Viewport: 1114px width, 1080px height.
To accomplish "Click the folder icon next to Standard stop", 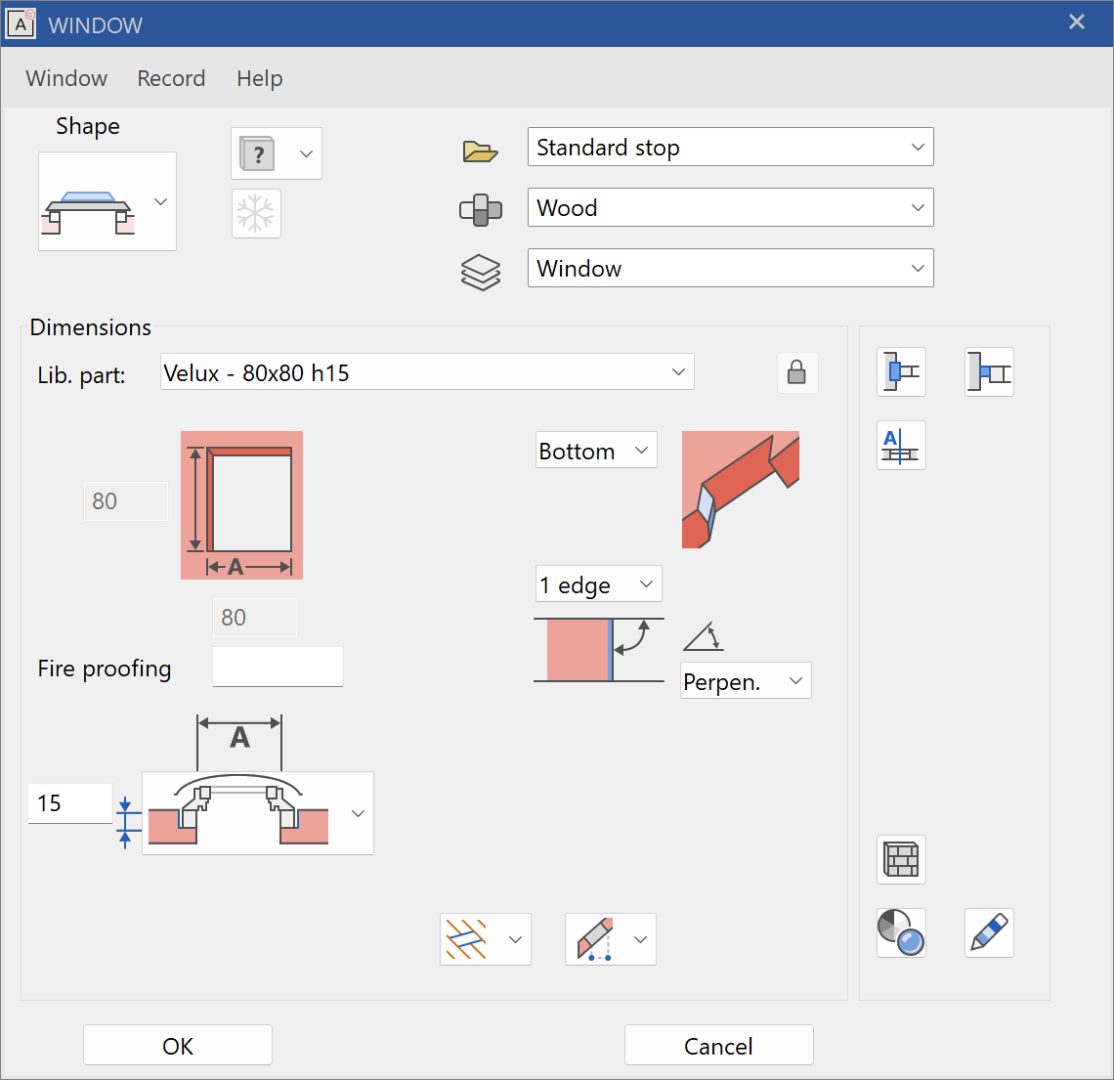I will [480, 151].
